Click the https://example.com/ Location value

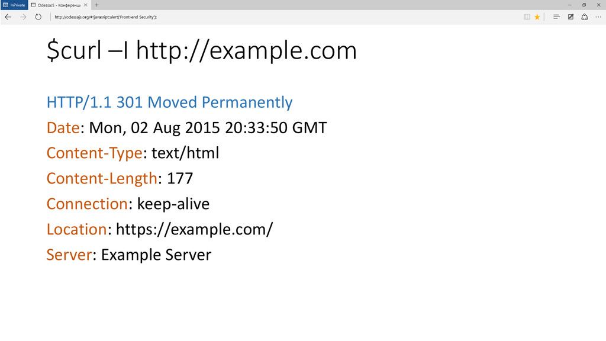[x=194, y=229]
